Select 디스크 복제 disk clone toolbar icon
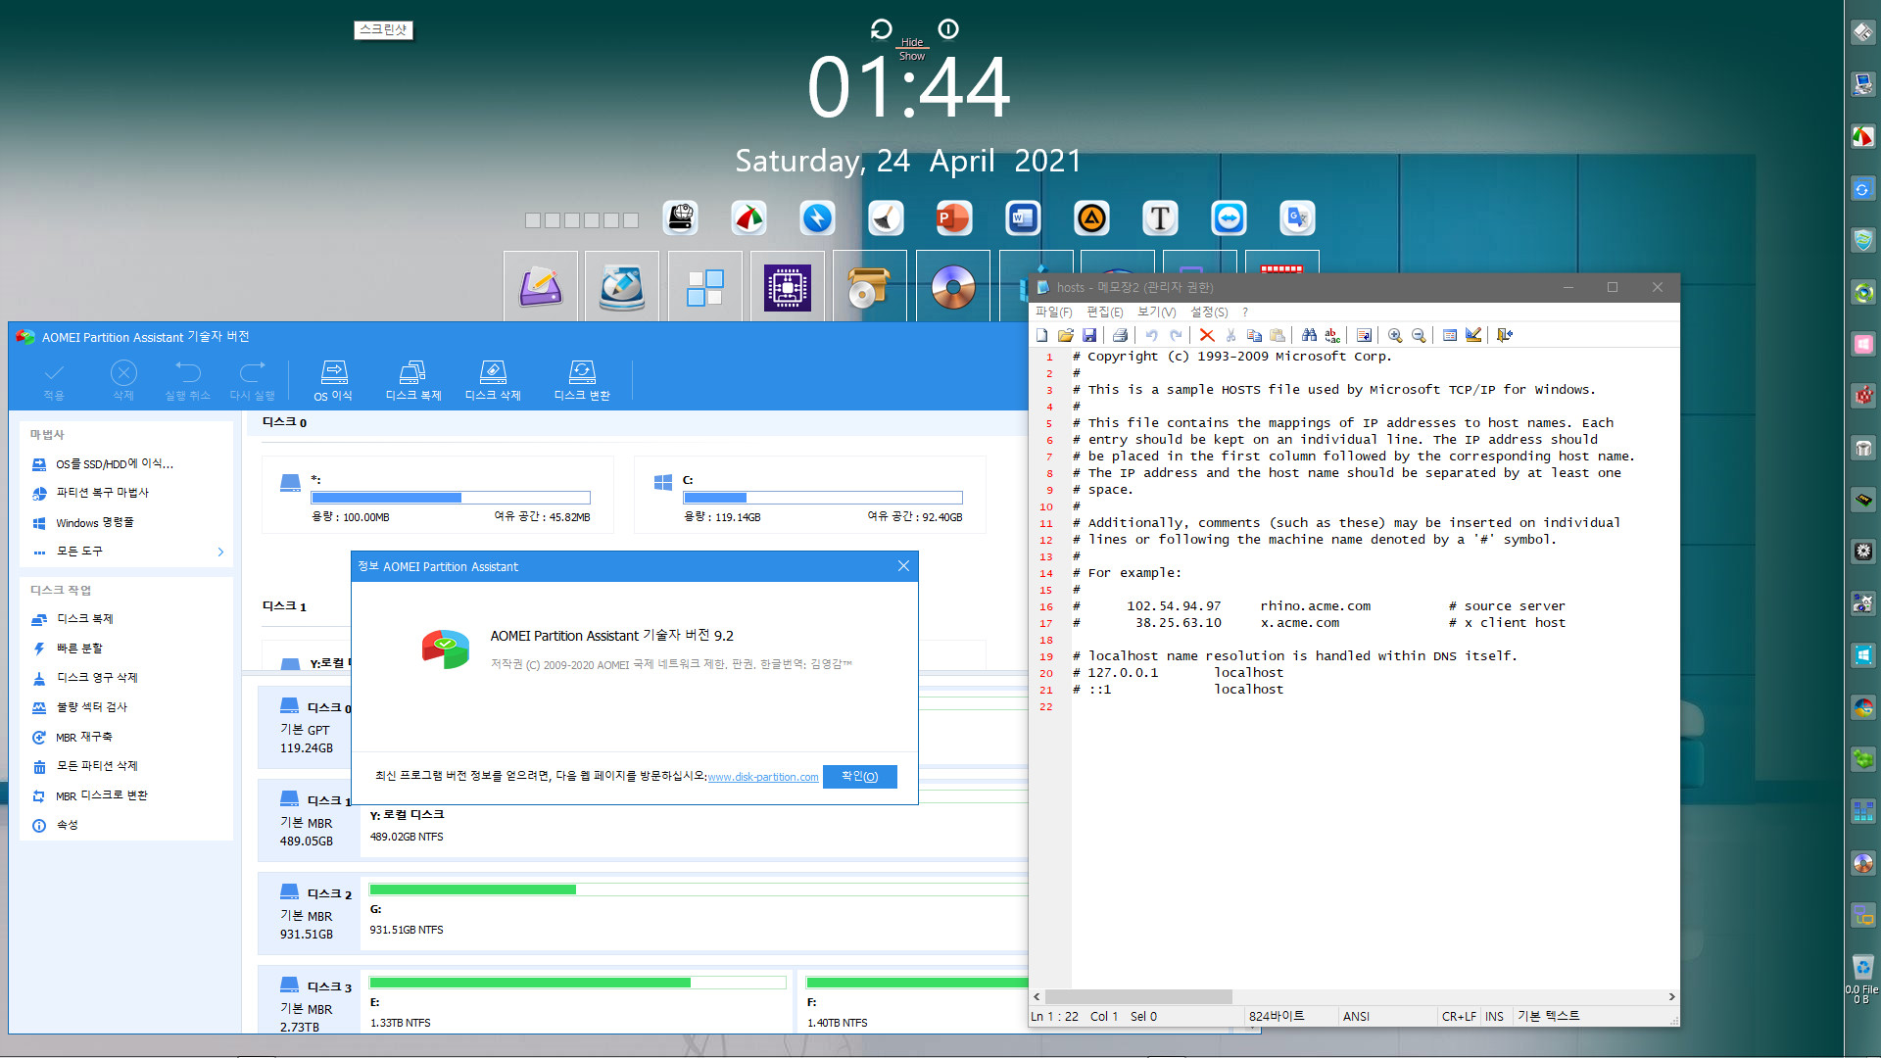Viewport: 1881px width, 1058px height. pyautogui.click(x=412, y=372)
